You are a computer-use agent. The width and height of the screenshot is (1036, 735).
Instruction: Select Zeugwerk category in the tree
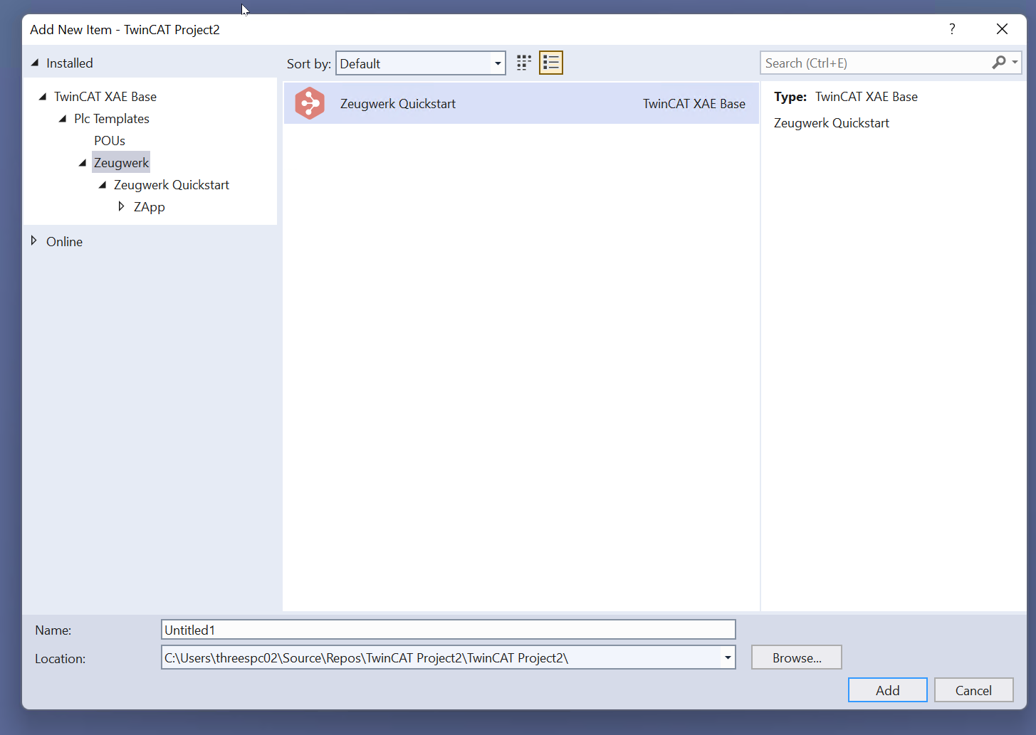pos(121,162)
